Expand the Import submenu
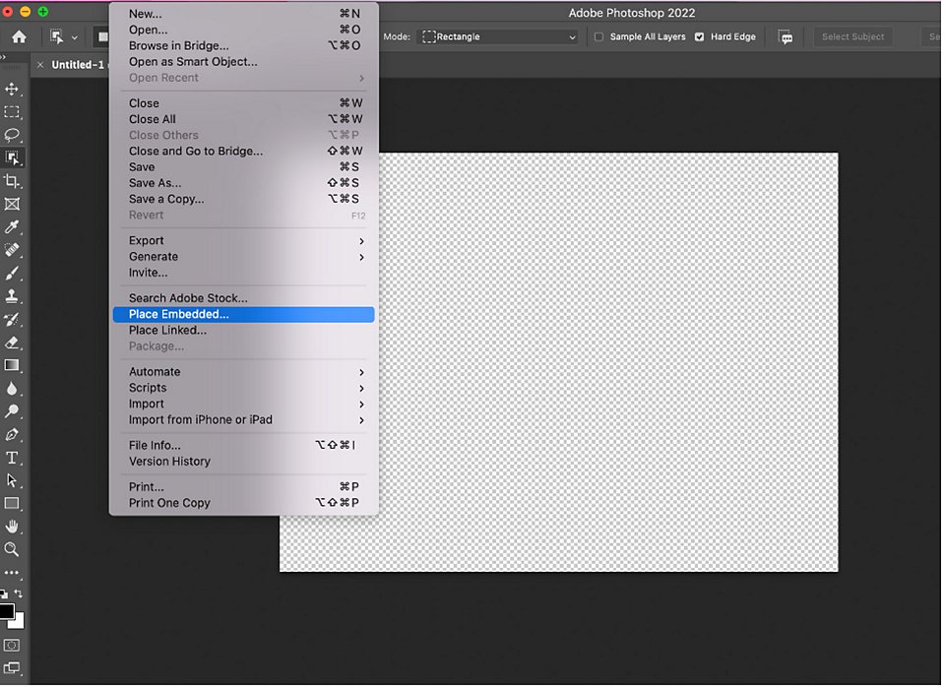Image resolution: width=945 pixels, height=687 pixels. click(x=245, y=404)
